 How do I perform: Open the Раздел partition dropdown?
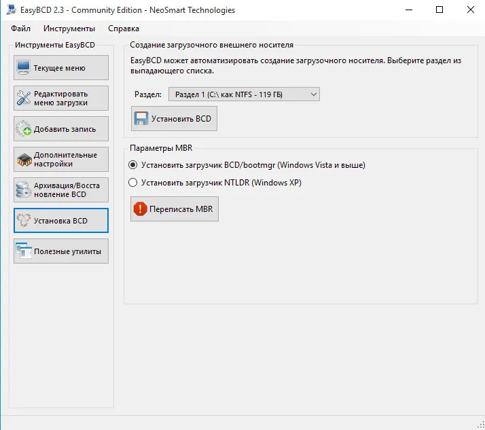pyautogui.click(x=244, y=94)
